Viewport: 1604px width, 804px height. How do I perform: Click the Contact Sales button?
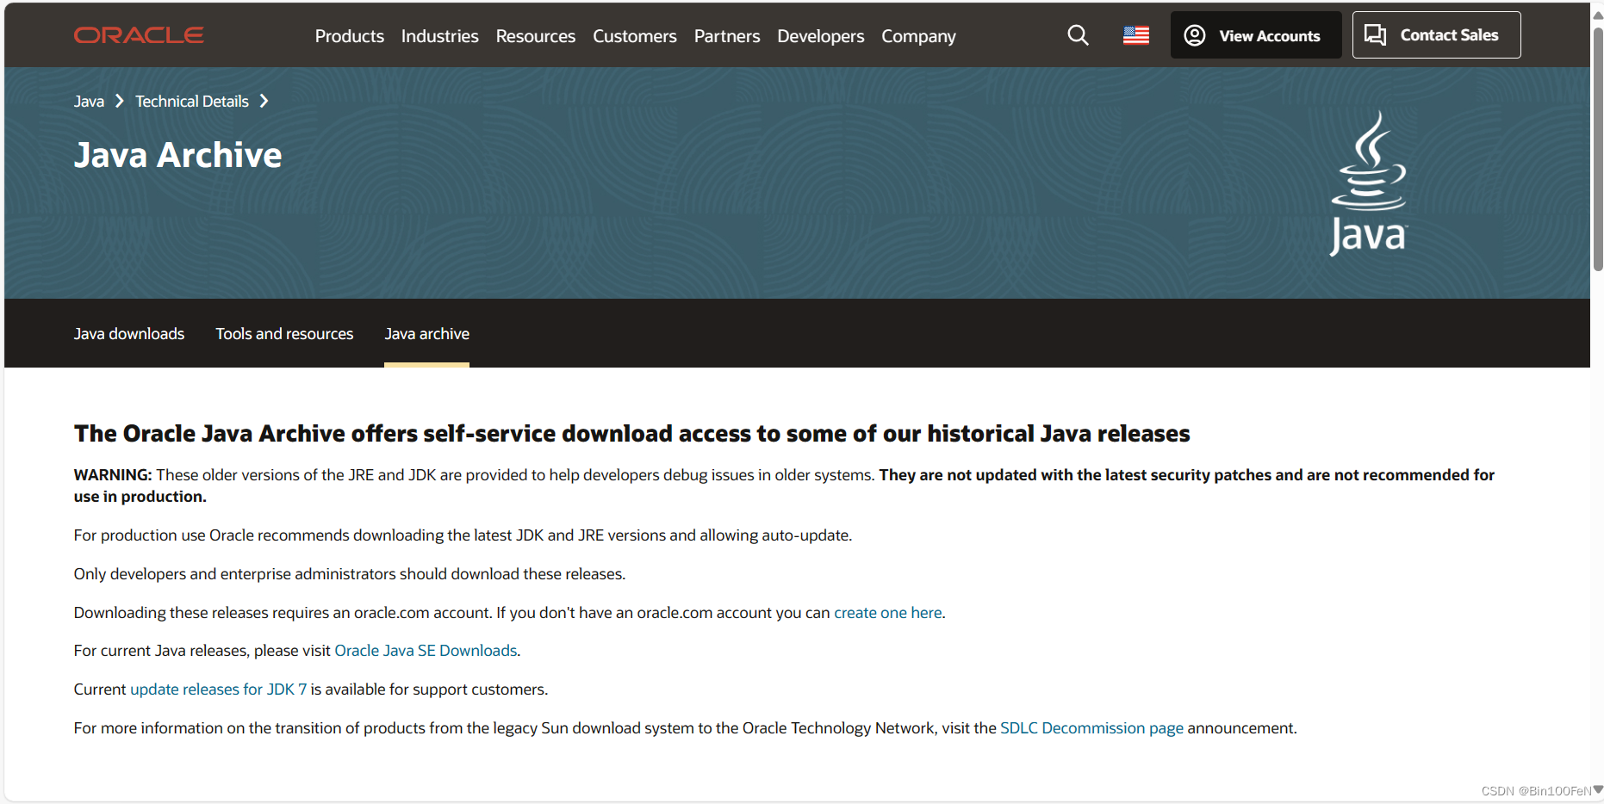[x=1436, y=35]
